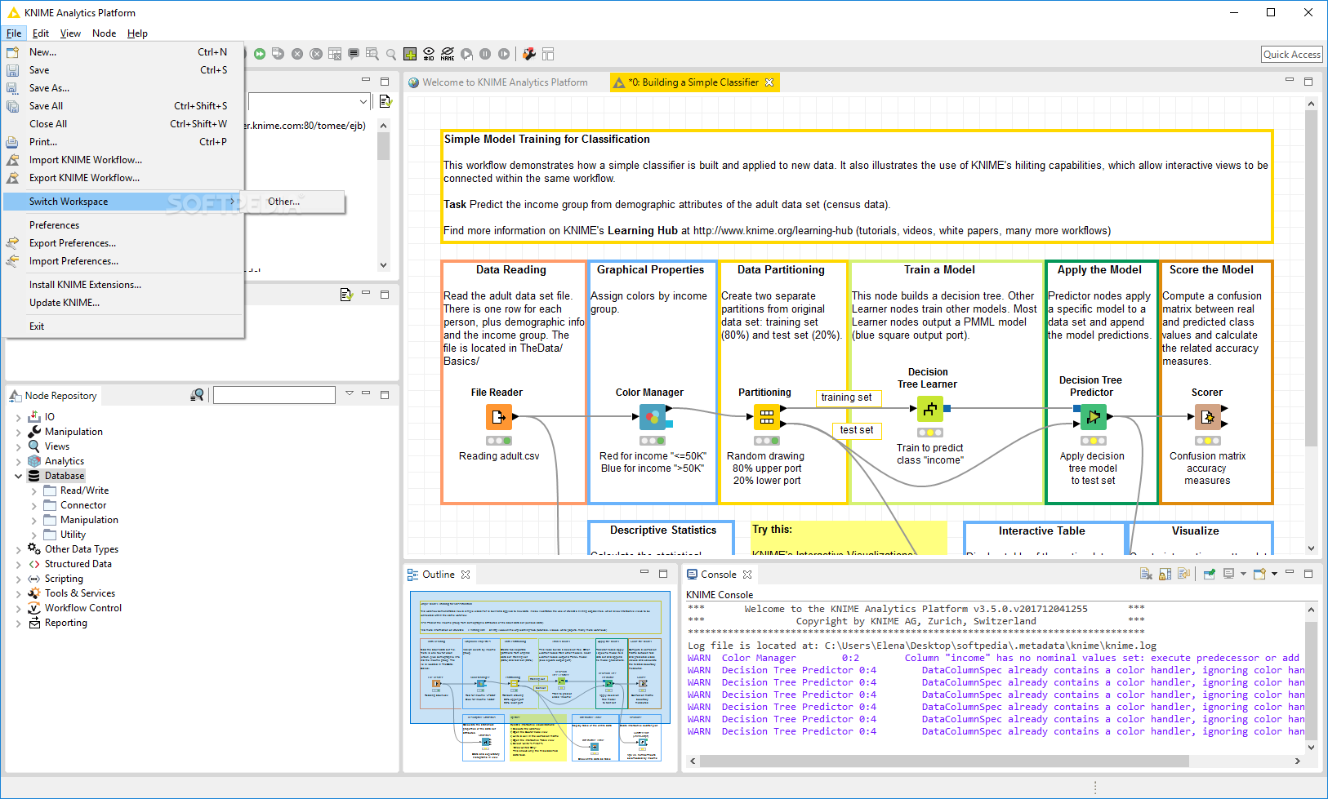Screen dimensions: 1328x799
Task: Collapse the Database category
Action: (18, 476)
